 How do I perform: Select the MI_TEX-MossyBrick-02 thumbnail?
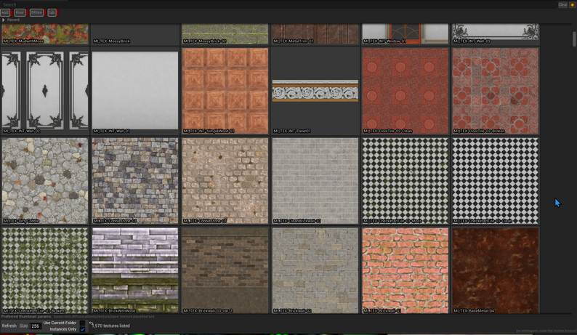[x=225, y=34]
